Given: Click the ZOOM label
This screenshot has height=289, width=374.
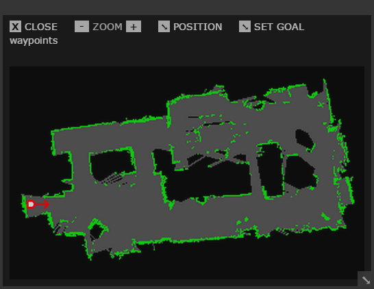Looking at the screenshot, I should coord(108,27).
